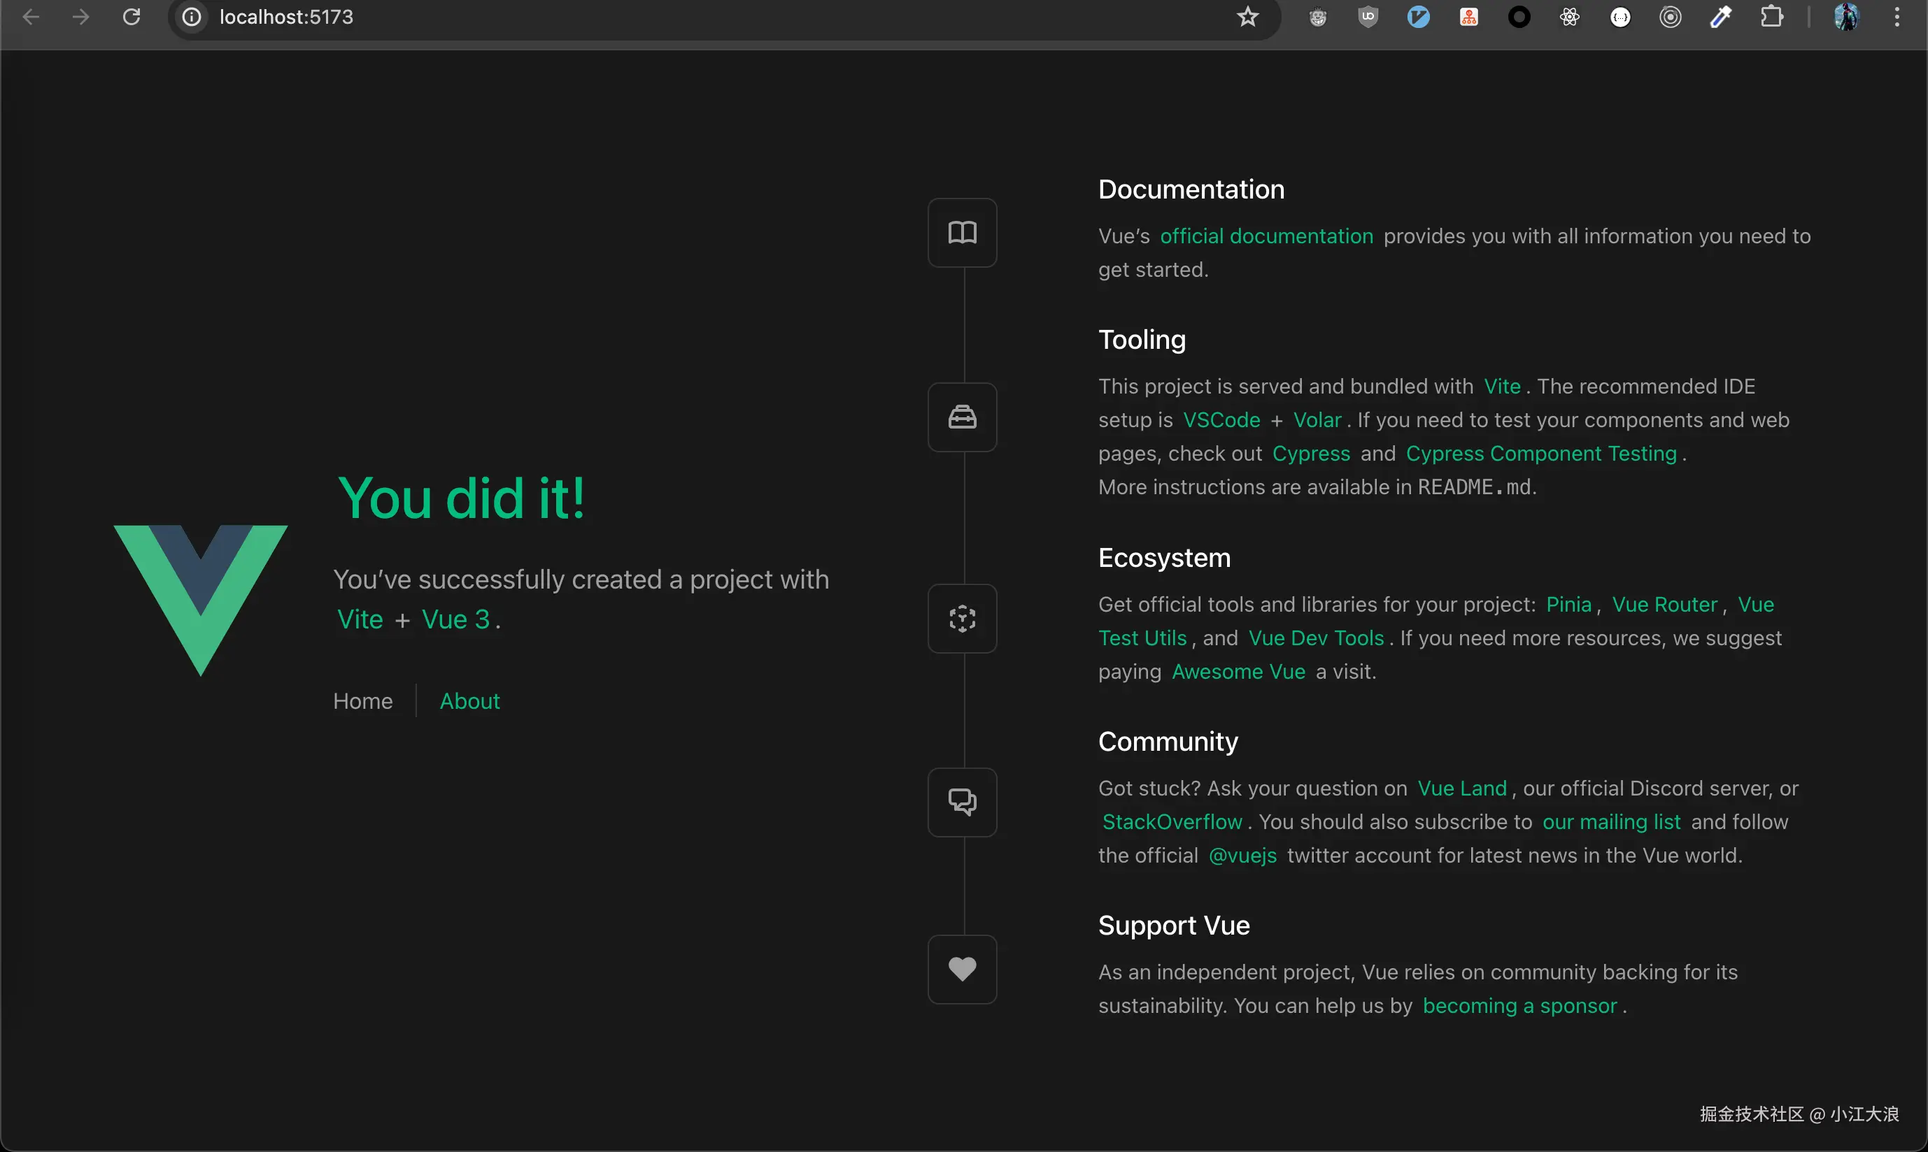The image size is (1928, 1152).
Task: Open the uBlock Origin shield extension
Action: pos(1368,17)
